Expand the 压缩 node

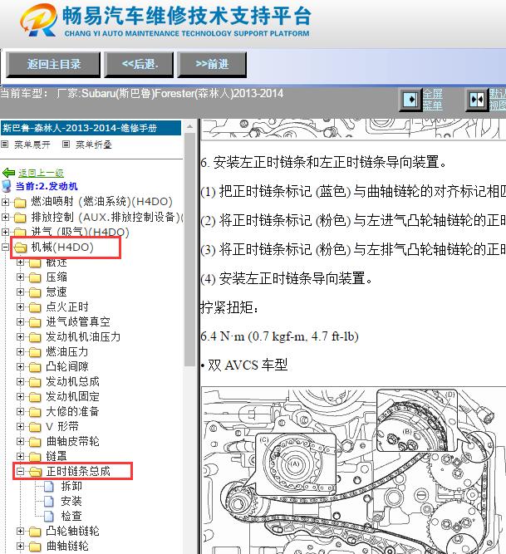(20, 277)
